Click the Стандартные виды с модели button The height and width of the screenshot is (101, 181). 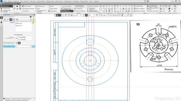pyautogui.click(x=153, y=6)
